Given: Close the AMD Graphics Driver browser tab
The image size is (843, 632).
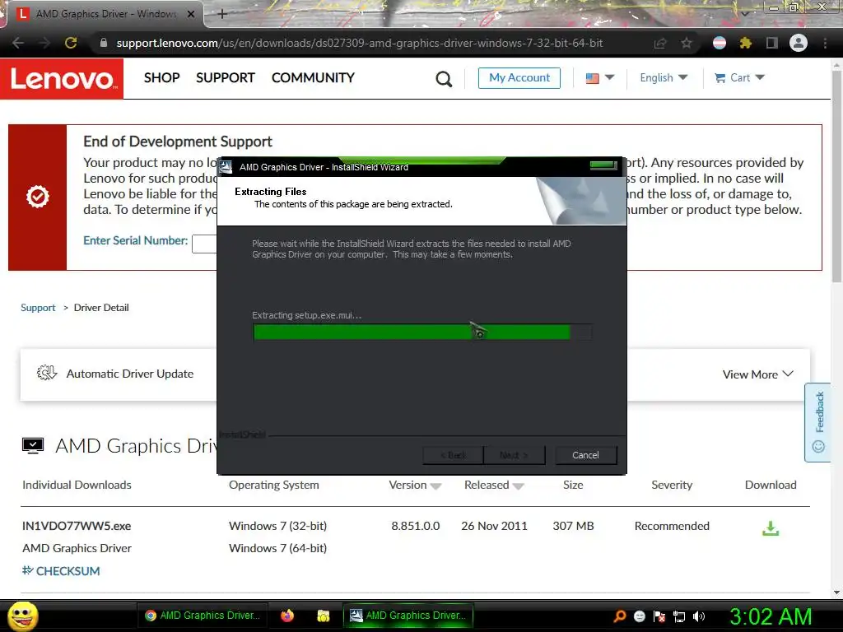Looking at the screenshot, I should (x=191, y=14).
